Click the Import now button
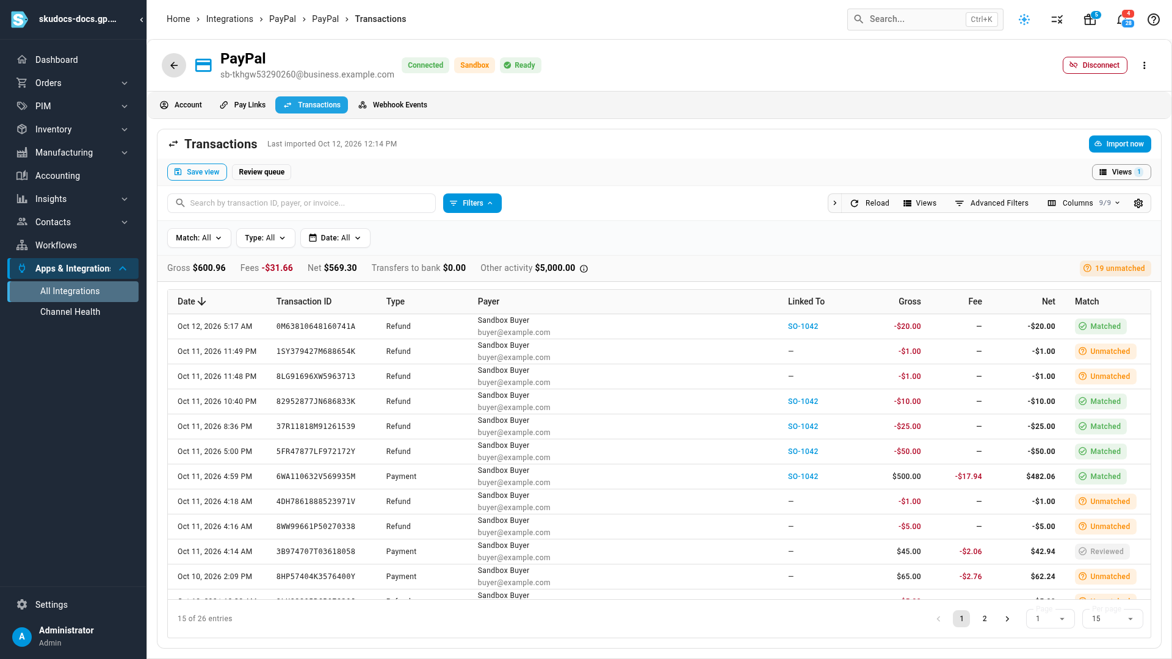Screen dimensions: 1172x659 point(1120,144)
